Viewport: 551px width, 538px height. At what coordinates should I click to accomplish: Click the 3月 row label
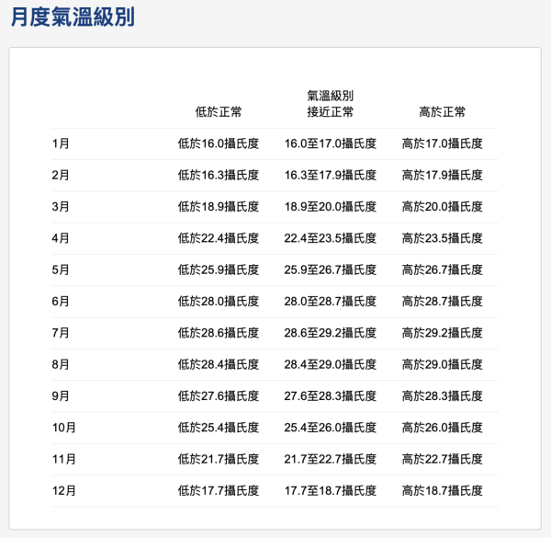tap(61, 207)
